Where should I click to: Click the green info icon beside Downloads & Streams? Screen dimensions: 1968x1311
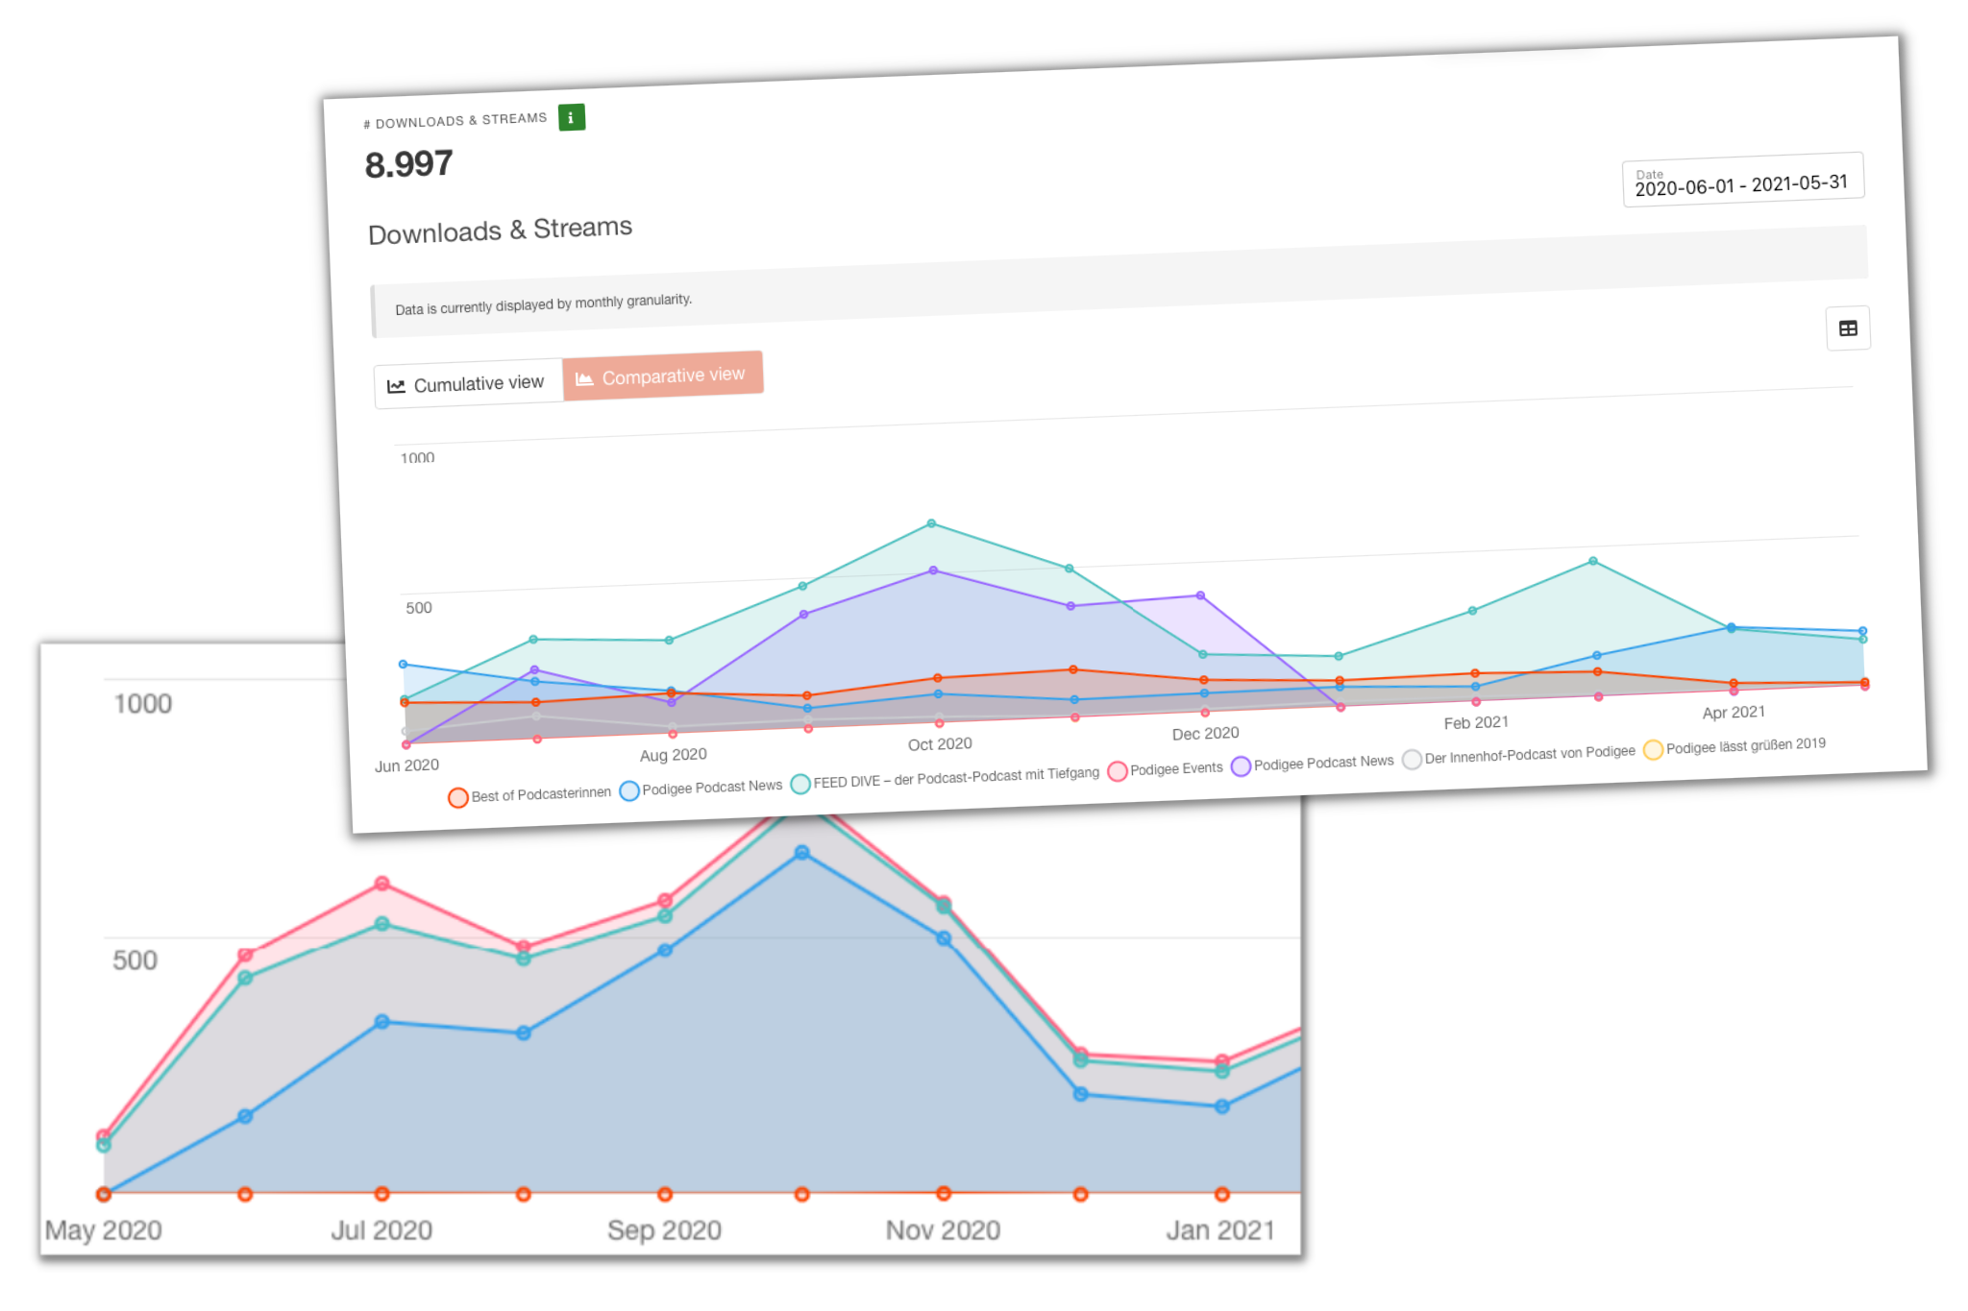pos(572,117)
